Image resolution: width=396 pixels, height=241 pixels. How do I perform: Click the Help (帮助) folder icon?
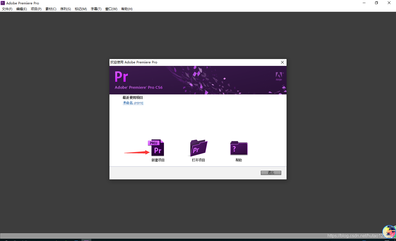[x=239, y=148]
